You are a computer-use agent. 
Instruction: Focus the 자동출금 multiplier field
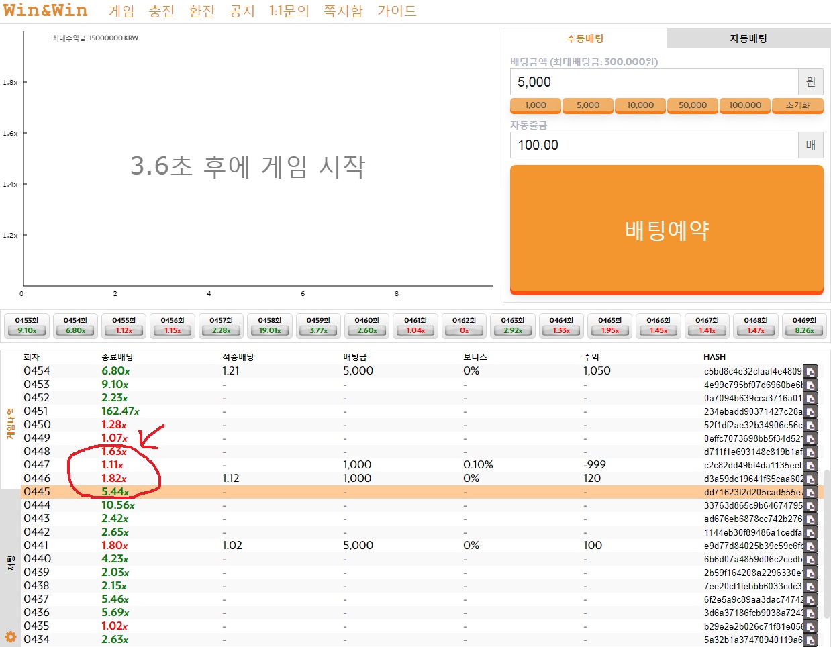tap(654, 145)
